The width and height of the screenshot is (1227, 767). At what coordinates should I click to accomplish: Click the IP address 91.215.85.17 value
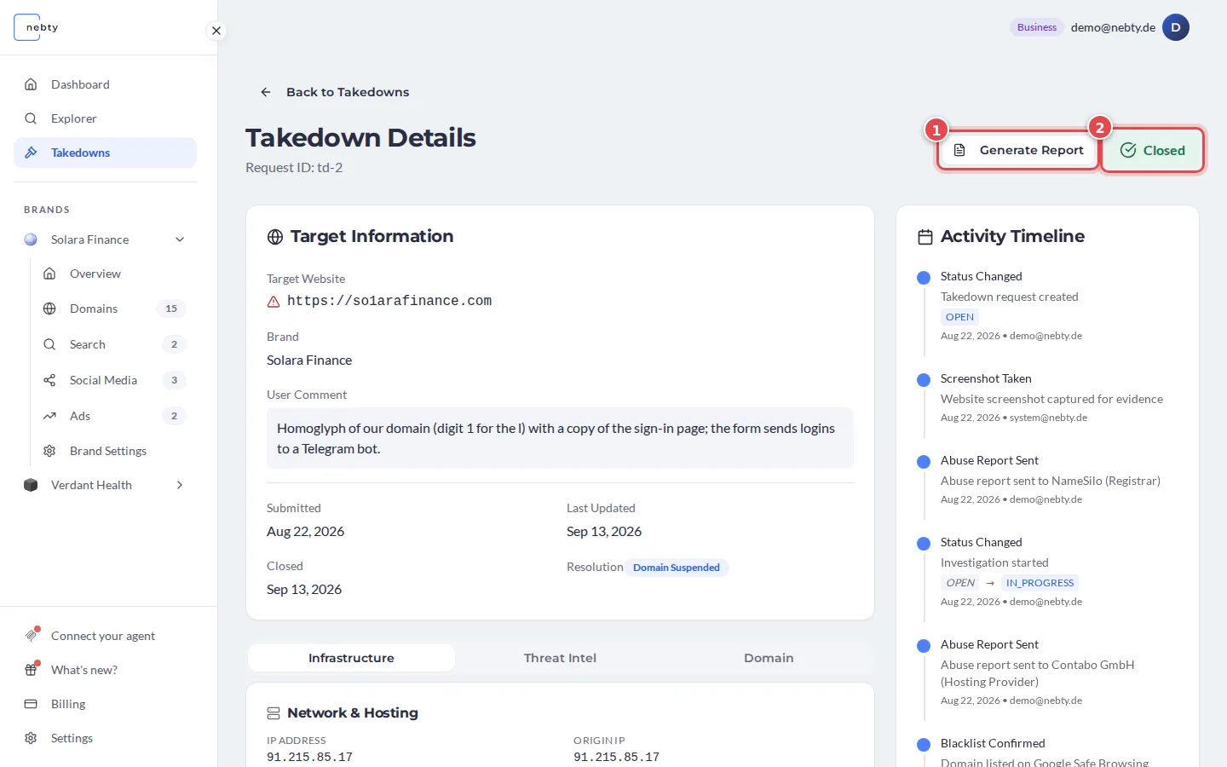(x=309, y=757)
